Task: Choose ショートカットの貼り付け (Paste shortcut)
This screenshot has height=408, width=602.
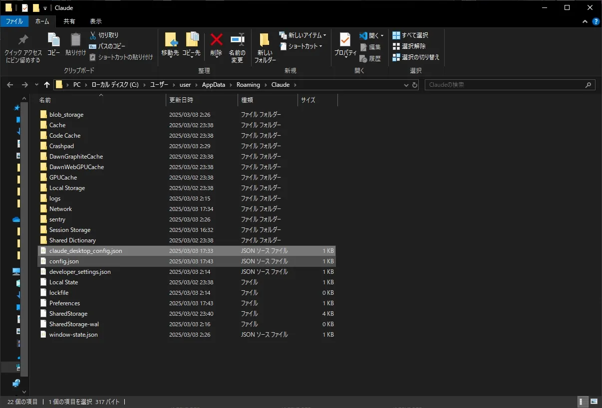Action: (121, 57)
